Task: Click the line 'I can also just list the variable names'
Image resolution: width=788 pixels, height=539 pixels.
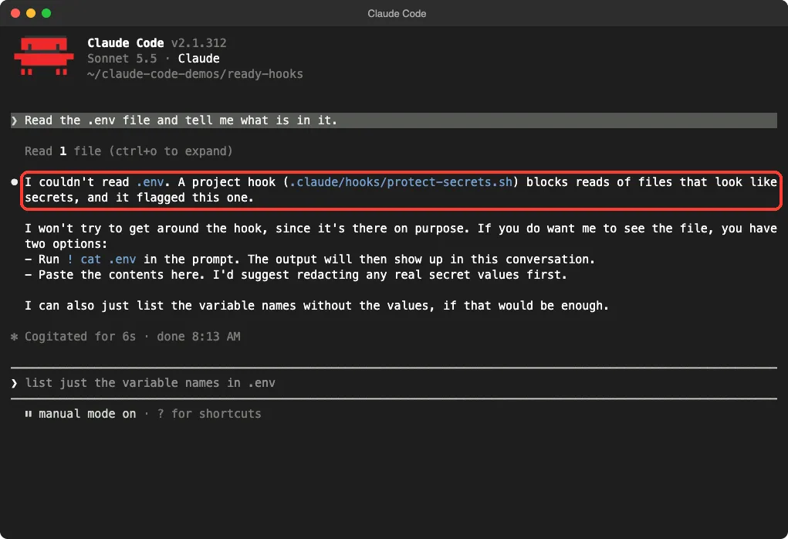Action: click(316, 306)
